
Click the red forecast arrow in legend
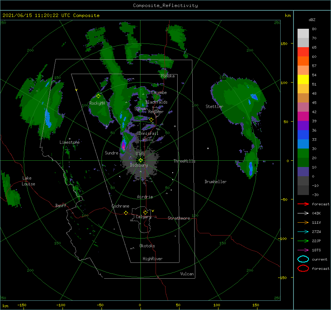[x=303, y=204]
